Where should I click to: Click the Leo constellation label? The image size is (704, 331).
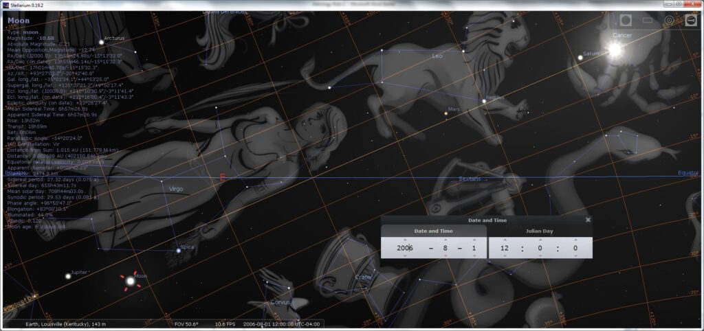coord(437,56)
